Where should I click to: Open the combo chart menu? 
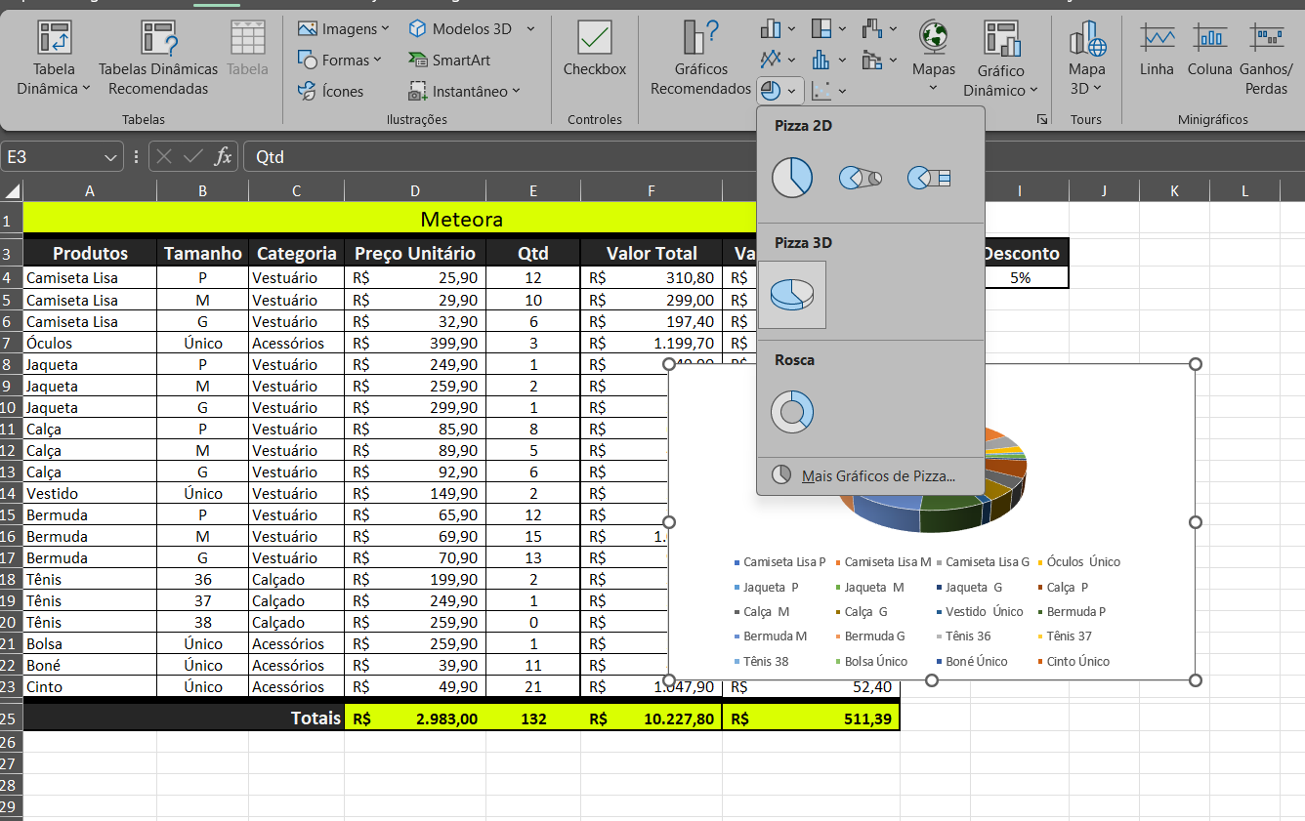tap(879, 60)
